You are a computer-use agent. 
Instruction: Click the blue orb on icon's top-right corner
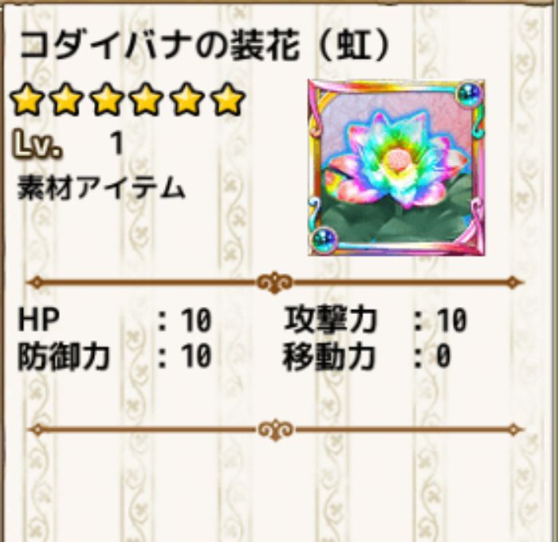pyautogui.click(x=469, y=94)
